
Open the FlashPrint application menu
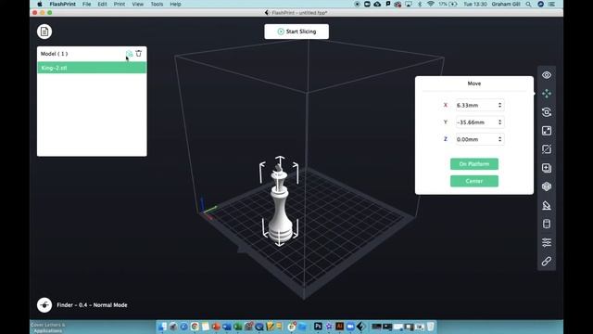click(63, 4)
